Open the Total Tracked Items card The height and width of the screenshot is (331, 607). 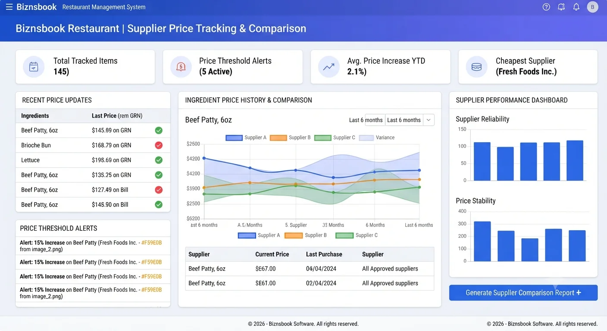coord(85,67)
